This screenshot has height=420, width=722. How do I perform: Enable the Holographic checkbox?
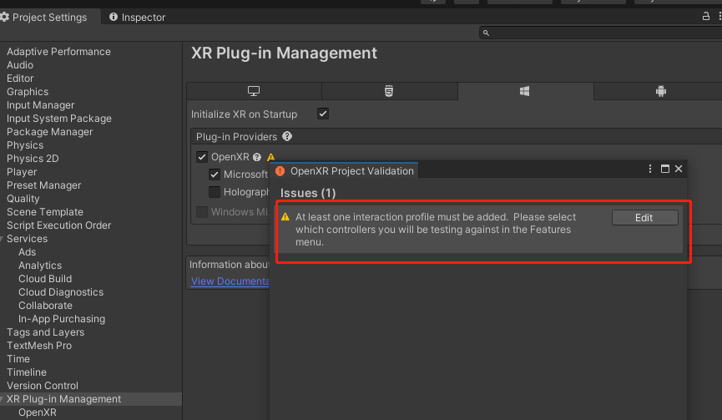(x=215, y=192)
